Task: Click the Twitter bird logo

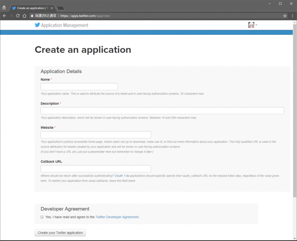Action: pyautogui.click(x=37, y=25)
